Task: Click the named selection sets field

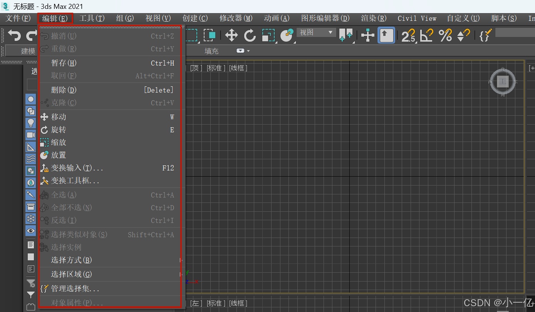Action: [515, 33]
